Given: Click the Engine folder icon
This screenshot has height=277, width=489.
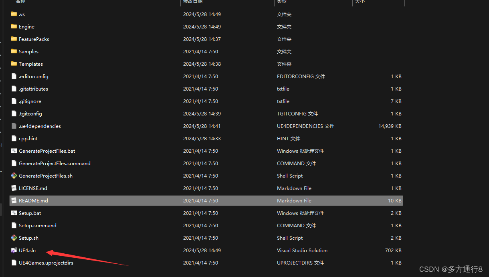Looking at the screenshot, I should tap(14, 26).
